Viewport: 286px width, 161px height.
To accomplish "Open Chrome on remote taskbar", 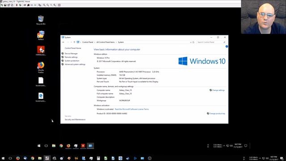I will point(61,146).
